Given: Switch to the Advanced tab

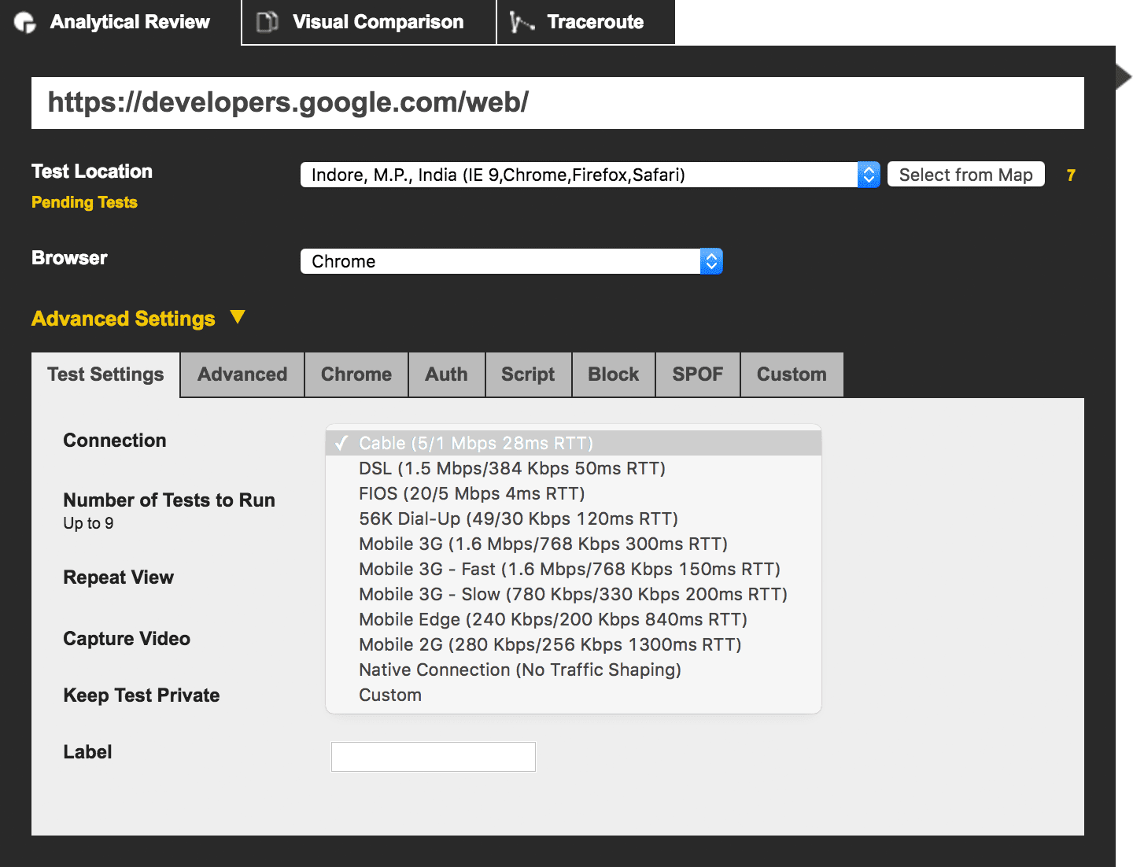Looking at the screenshot, I should pyautogui.click(x=242, y=374).
